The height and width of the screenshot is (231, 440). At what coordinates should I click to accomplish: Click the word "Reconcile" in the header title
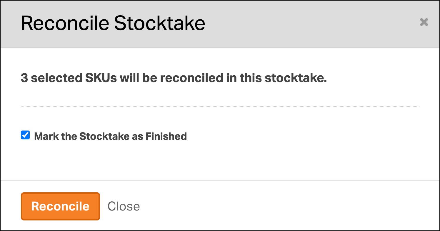[x=65, y=23]
